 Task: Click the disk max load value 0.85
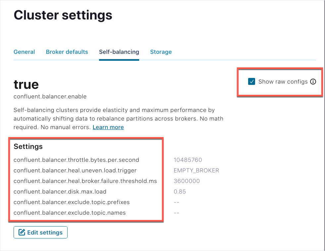coord(180,192)
